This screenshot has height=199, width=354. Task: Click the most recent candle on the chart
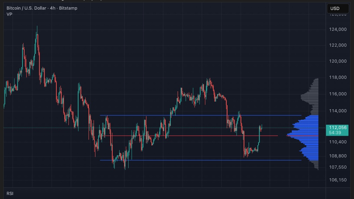coord(262,127)
